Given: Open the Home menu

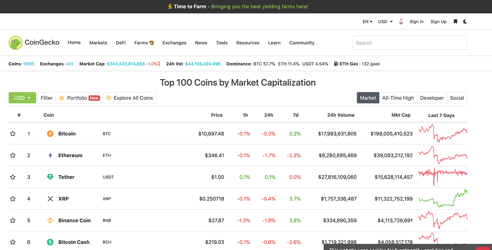Looking at the screenshot, I should pyautogui.click(x=74, y=43).
